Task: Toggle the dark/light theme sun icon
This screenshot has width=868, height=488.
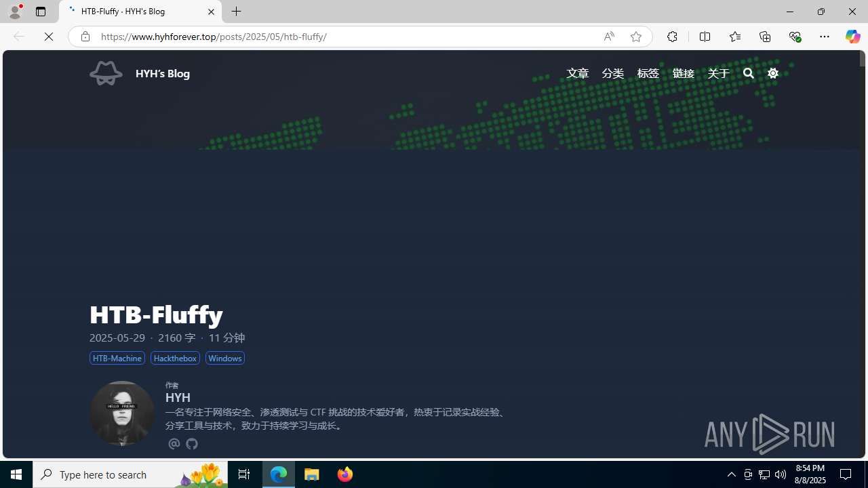Action: click(x=773, y=73)
